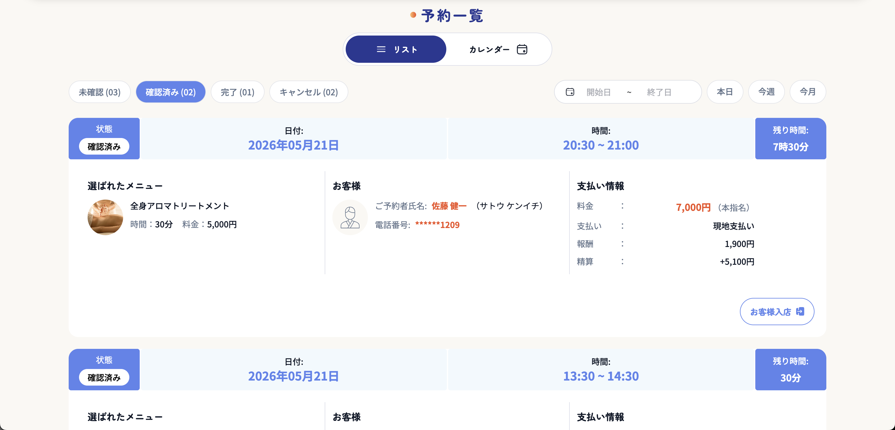Click the 予約一覧 page heading
895x430 pixels.
[452, 16]
